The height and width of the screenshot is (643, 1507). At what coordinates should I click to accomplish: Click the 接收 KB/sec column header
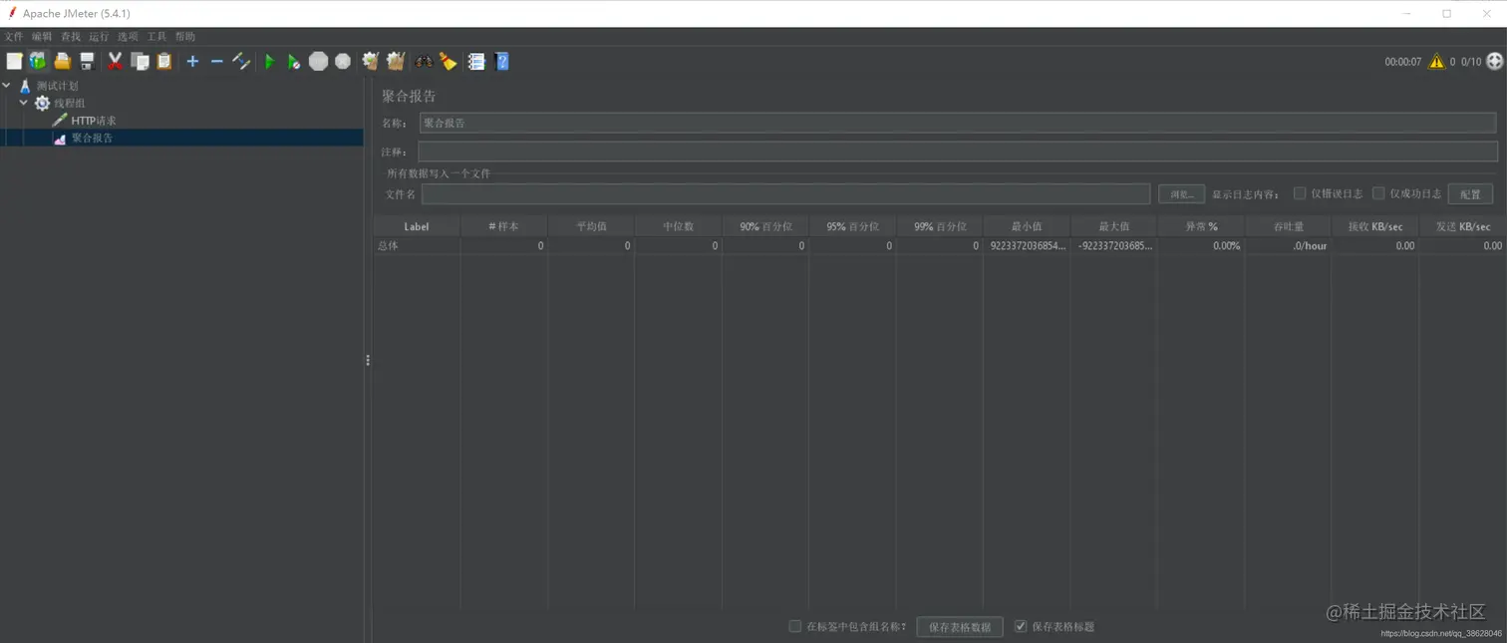(x=1375, y=226)
